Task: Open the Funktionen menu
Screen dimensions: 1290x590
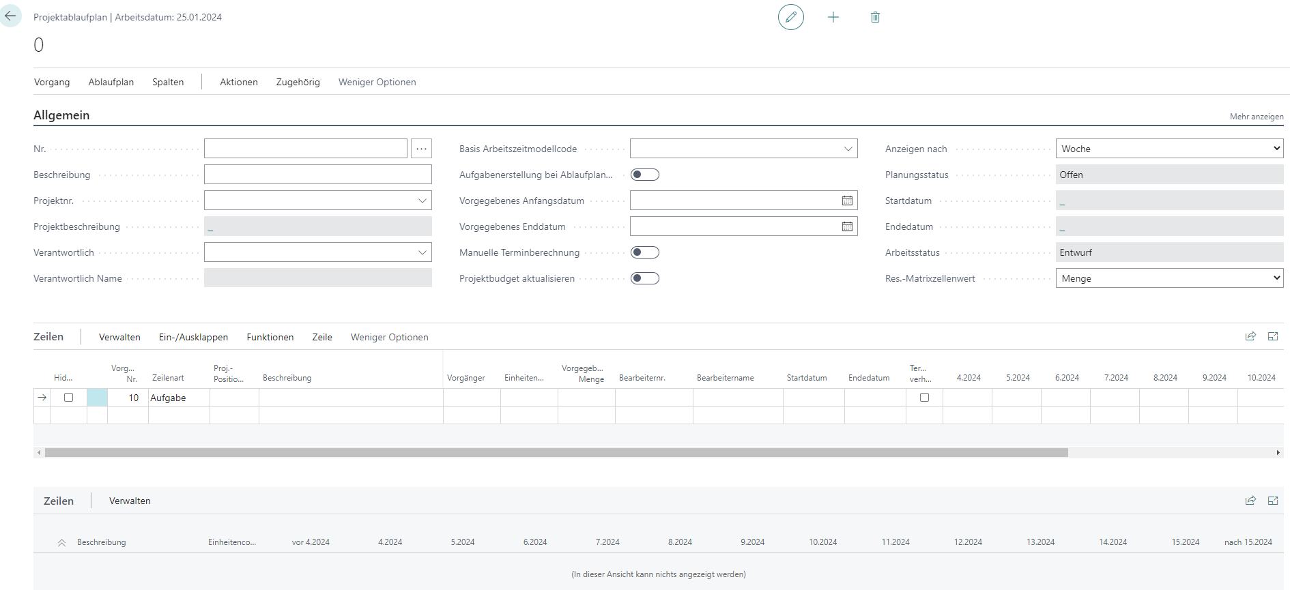Action: pos(270,337)
